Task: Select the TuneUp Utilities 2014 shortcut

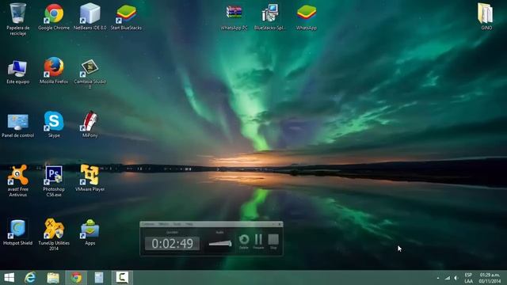Action: pos(54,234)
